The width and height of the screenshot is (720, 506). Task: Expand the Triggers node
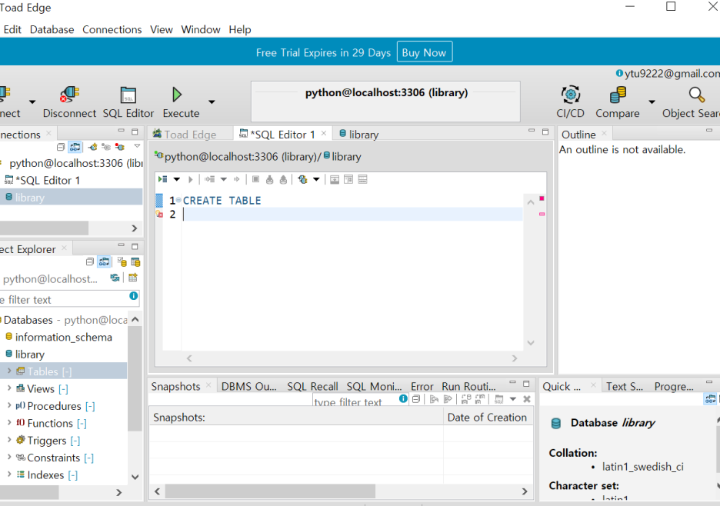point(8,439)
